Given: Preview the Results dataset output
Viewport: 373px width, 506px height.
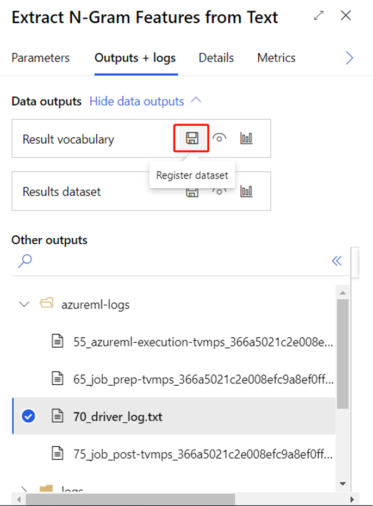Looking at the screenshot, I should click(219, 191).
